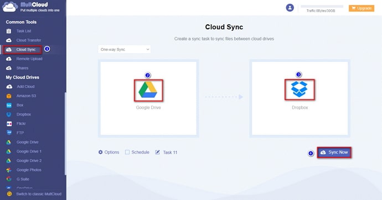Image resolution: width=382 pixels, height=200 pixels.
Task: Open the Flickr drive icon
Action: click(9, 124)
